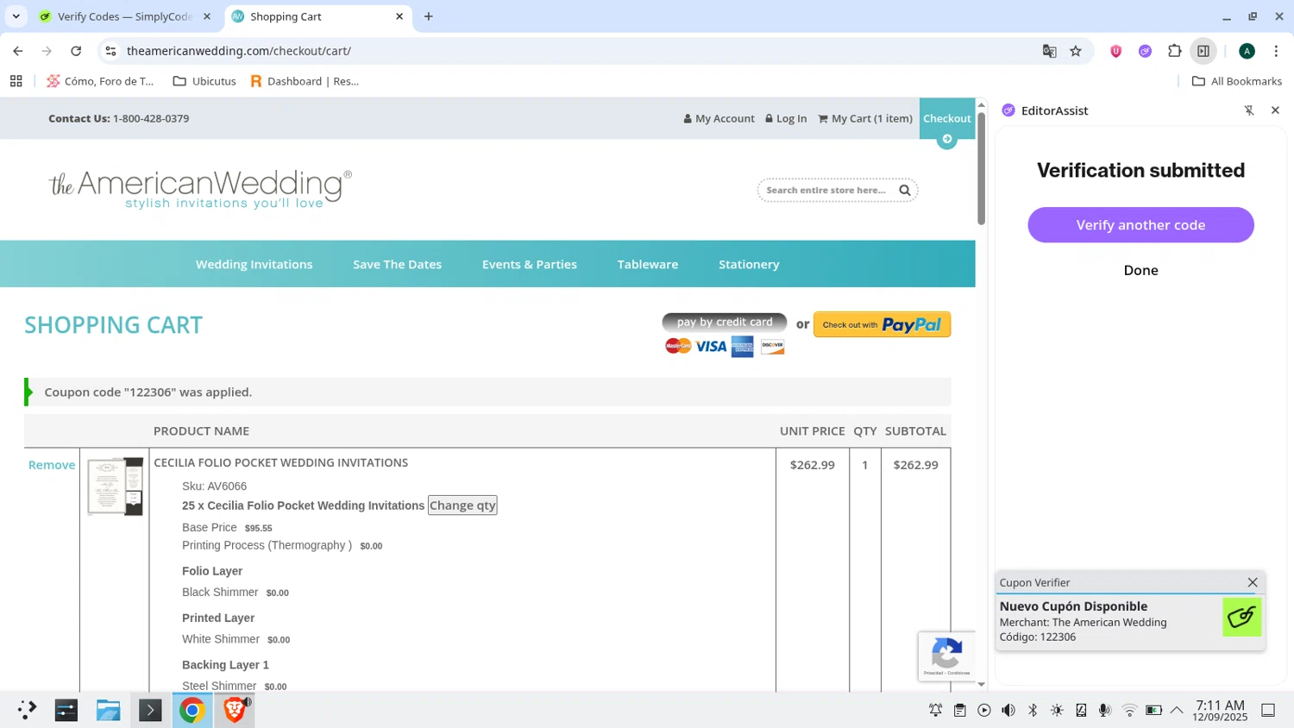Go back to previous page
This screenshot has height=728, width=1294.
point(18,51)
